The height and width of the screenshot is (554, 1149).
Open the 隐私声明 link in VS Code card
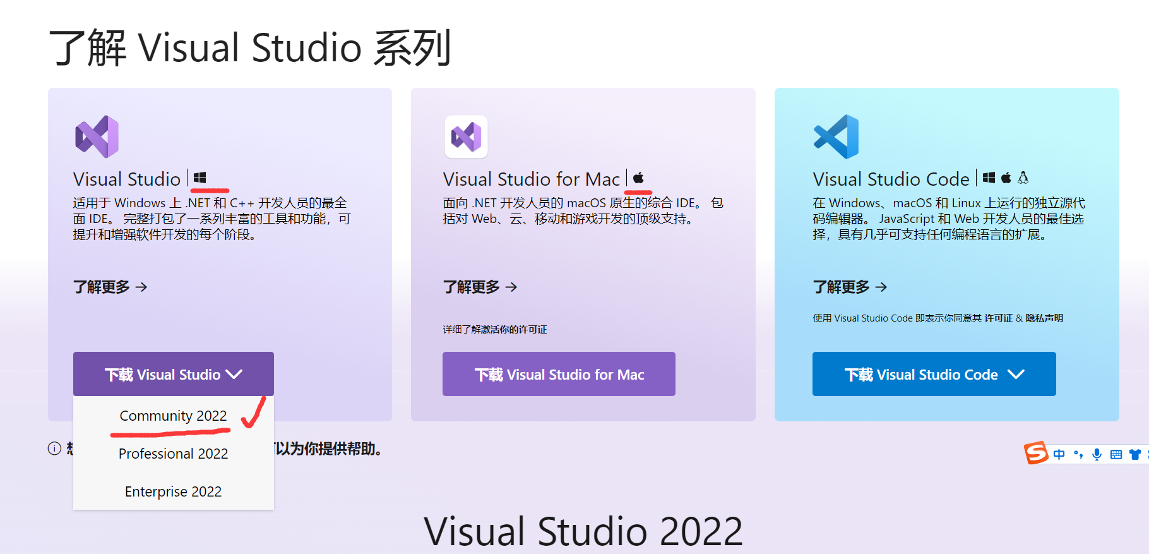pos(1044,318)
